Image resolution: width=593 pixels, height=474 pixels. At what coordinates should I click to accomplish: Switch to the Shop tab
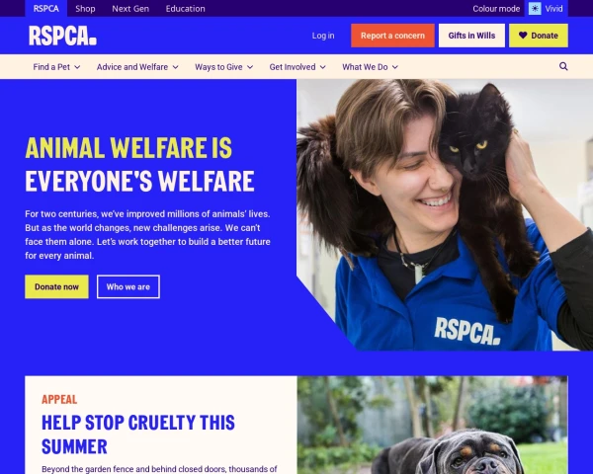pos(85,8)
